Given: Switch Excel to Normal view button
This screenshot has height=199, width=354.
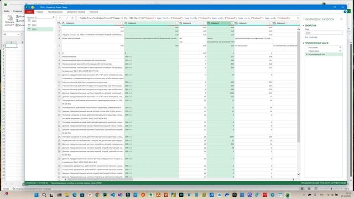Looking at the screenshot, I should coord(302,188).
